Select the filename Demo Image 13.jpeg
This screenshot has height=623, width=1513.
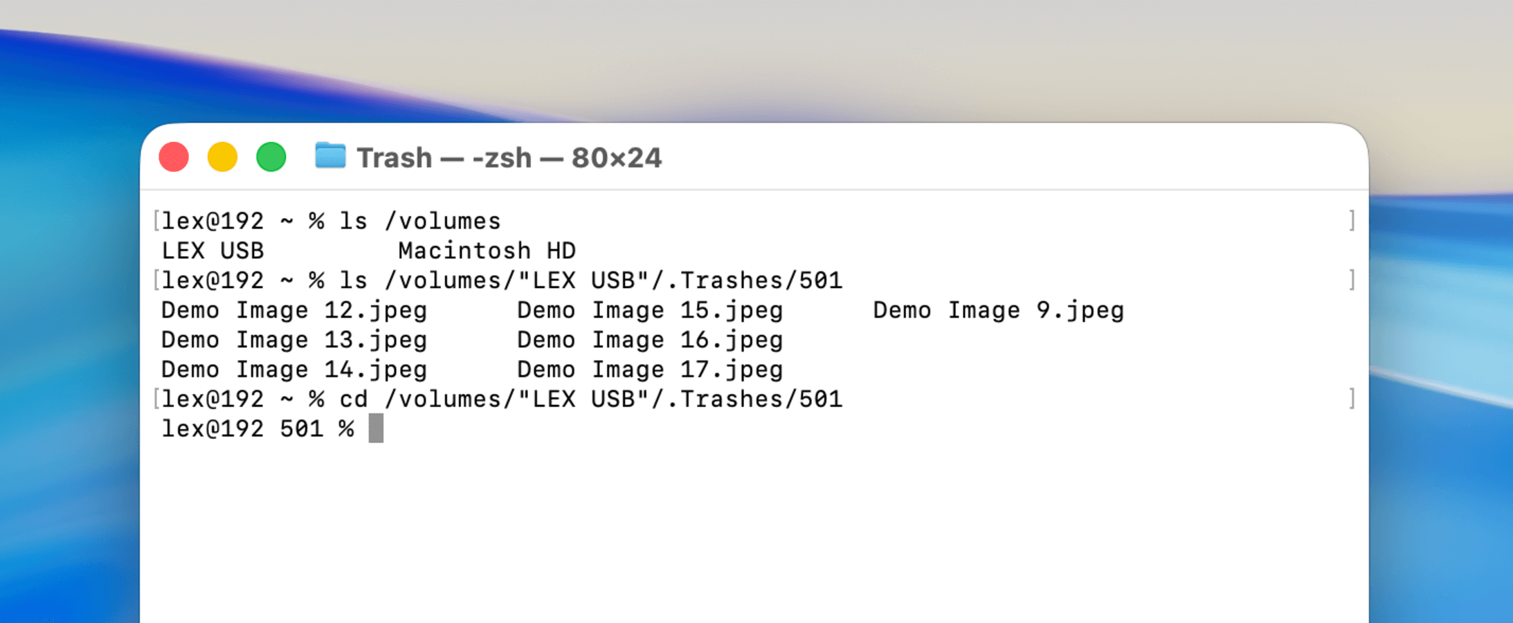click(293, 339)
